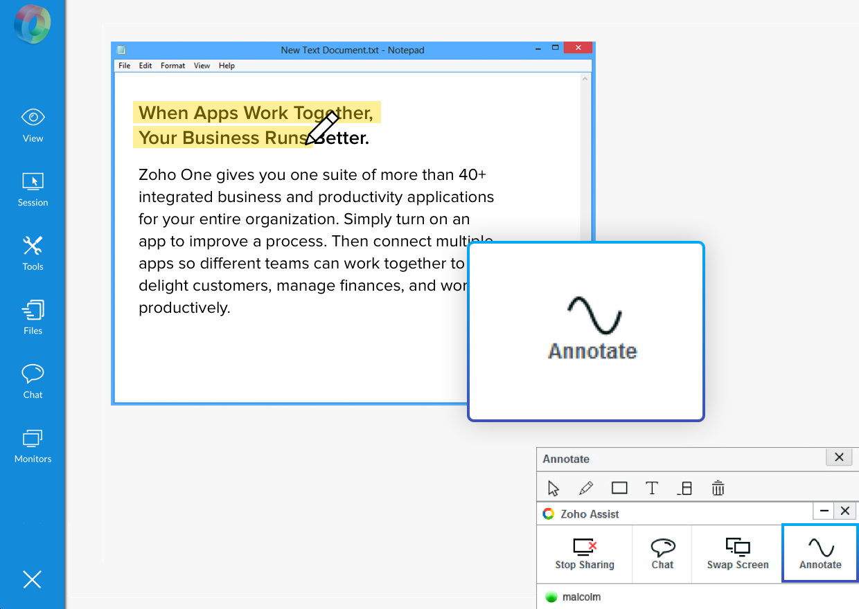Select the eraser tool in the Annotate toolbar
The width and height of the screenshot is (859, 609).
(x=684, y=489)
